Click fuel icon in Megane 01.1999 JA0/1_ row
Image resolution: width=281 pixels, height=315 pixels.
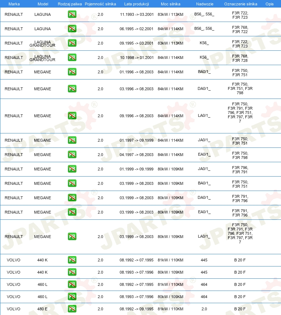tap(72, 169)
